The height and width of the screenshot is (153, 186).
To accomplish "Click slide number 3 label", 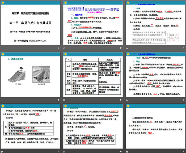I will coord(183,48).
